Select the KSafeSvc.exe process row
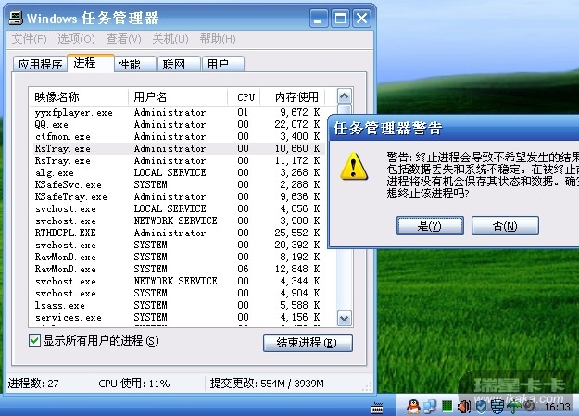Image resolution: width=579 pixels, height=416 pixels. (177, 184)
